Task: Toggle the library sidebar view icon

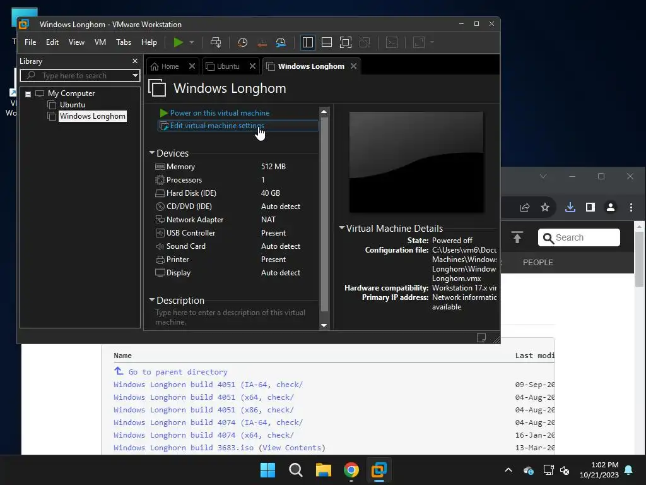Action: coord(307,42)
